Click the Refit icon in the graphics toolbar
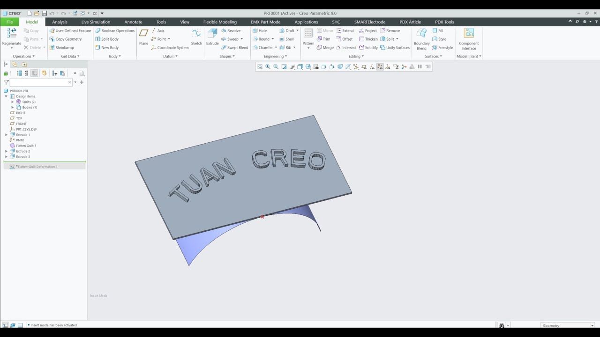The width and height of the screenshot is (600, 337). click(x=260, y=66)
